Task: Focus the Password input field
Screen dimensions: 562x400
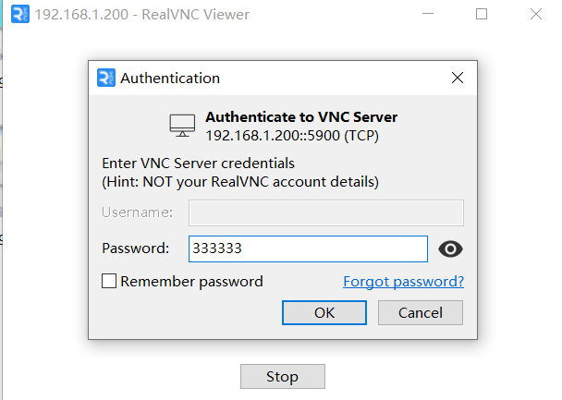Action: (308, 248)
